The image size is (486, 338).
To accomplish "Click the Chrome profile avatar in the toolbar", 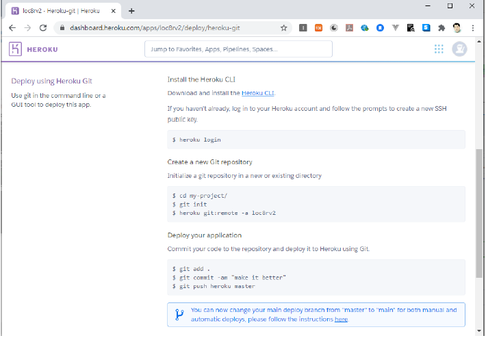I will [x=457, y=28].
